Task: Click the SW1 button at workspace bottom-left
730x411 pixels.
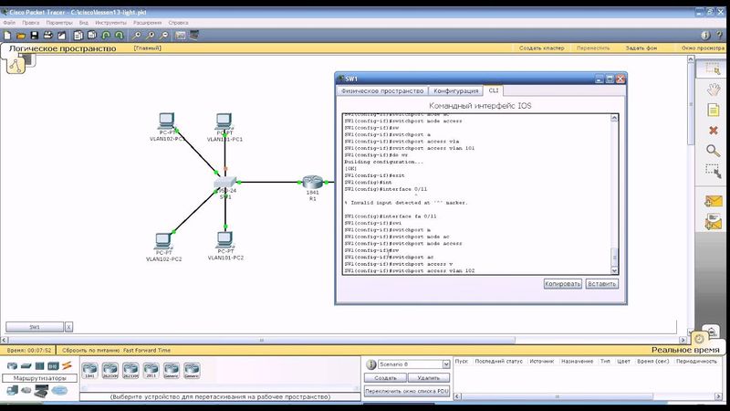Action: (35, 327)
